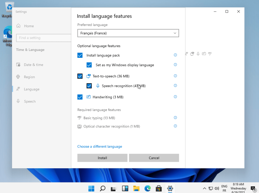Click info icon for Optical character recognition
Image resolution: width=259 pixels, height=193 pixels.
coord(175,126)
